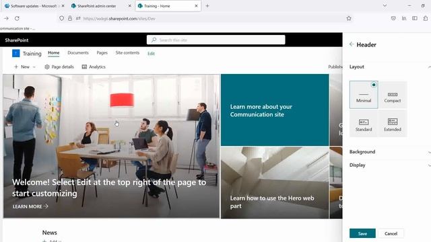Screen dimensions: 431x242
Task: Open the Home navigation tab
Action: pos(54,52)
